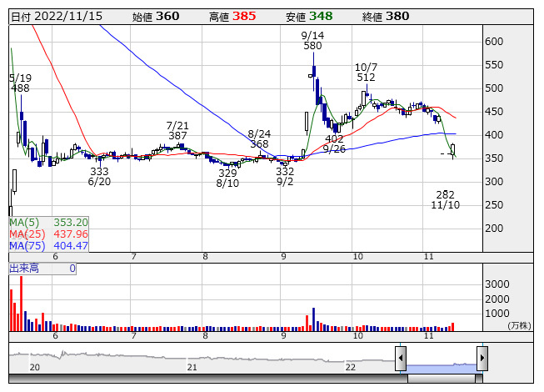Click the blue September volume spike bar
This screenshot has height=392, width=544.
[x=313, y=319]
